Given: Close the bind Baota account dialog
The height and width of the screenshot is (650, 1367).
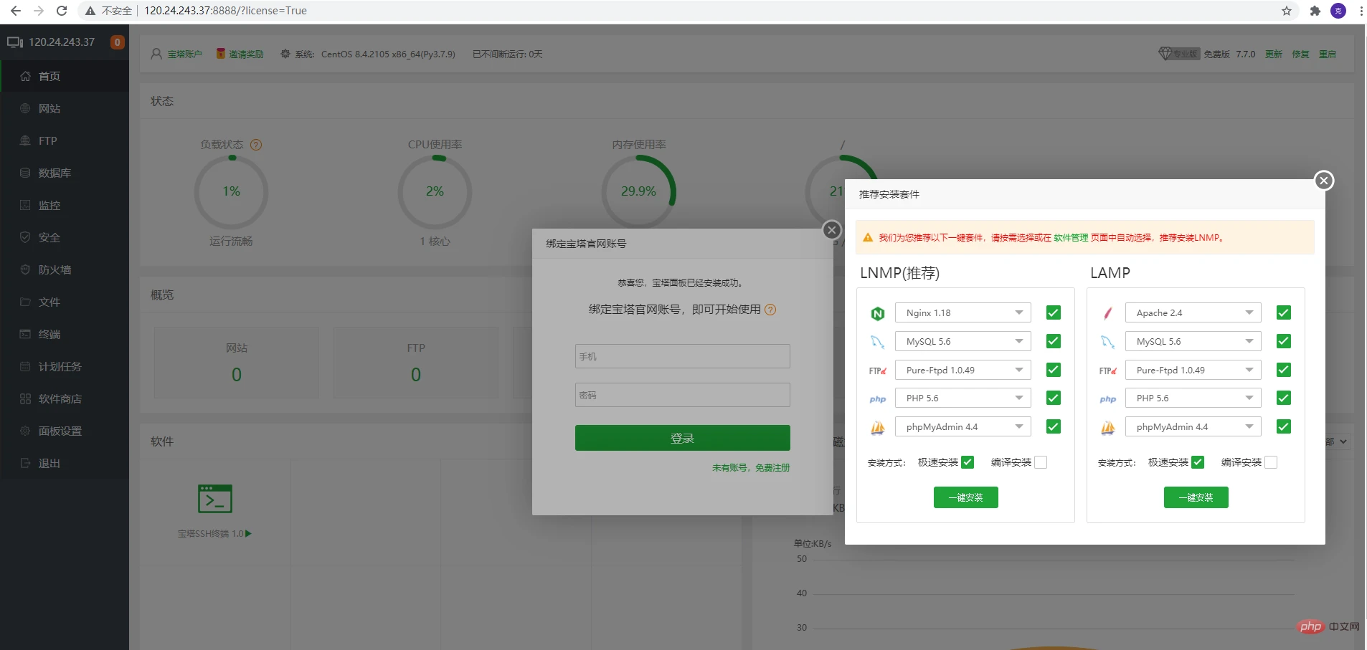Looking at the screenshot, I should (831, 230).
